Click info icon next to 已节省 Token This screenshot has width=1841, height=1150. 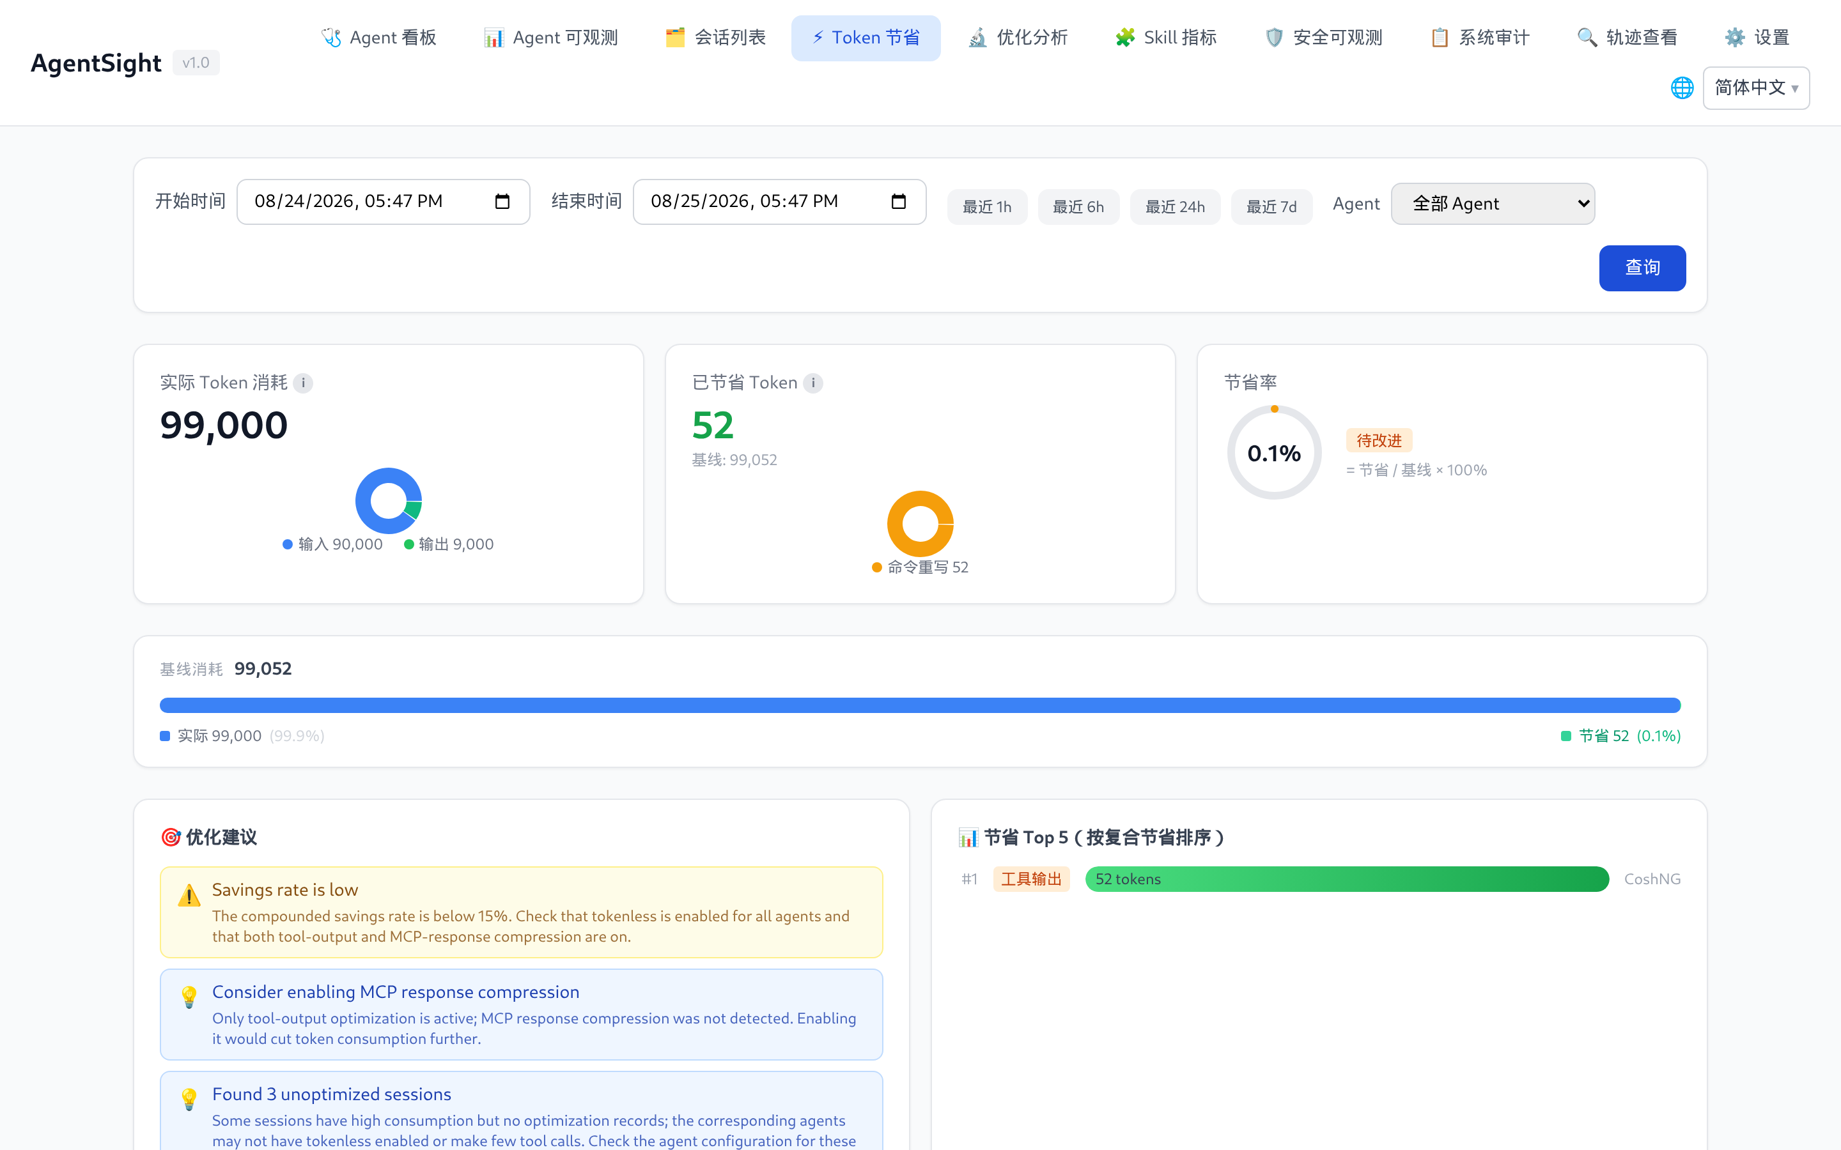coord(813,383)
